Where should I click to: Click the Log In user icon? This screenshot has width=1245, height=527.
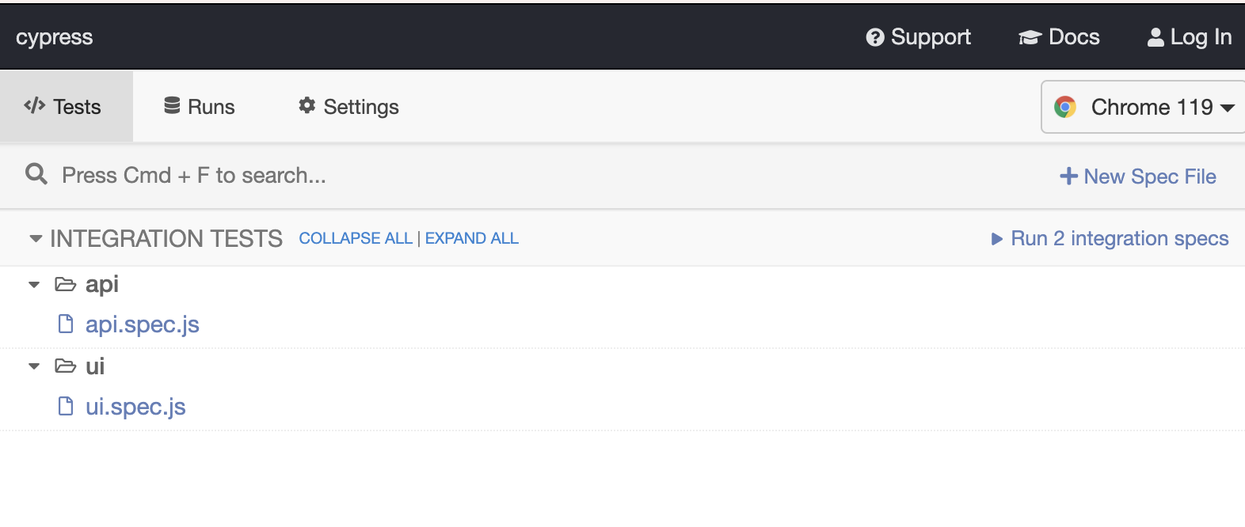pos(1156,37)
